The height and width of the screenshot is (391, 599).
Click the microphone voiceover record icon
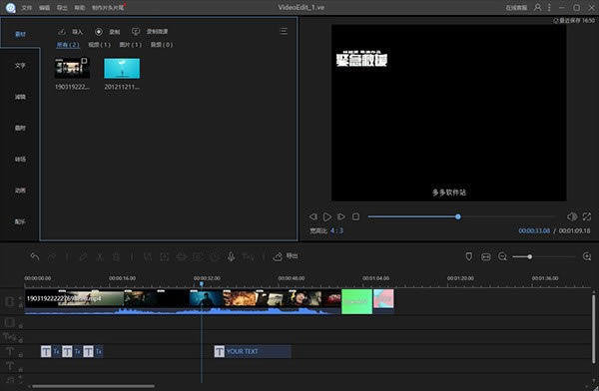pos(231,256)
